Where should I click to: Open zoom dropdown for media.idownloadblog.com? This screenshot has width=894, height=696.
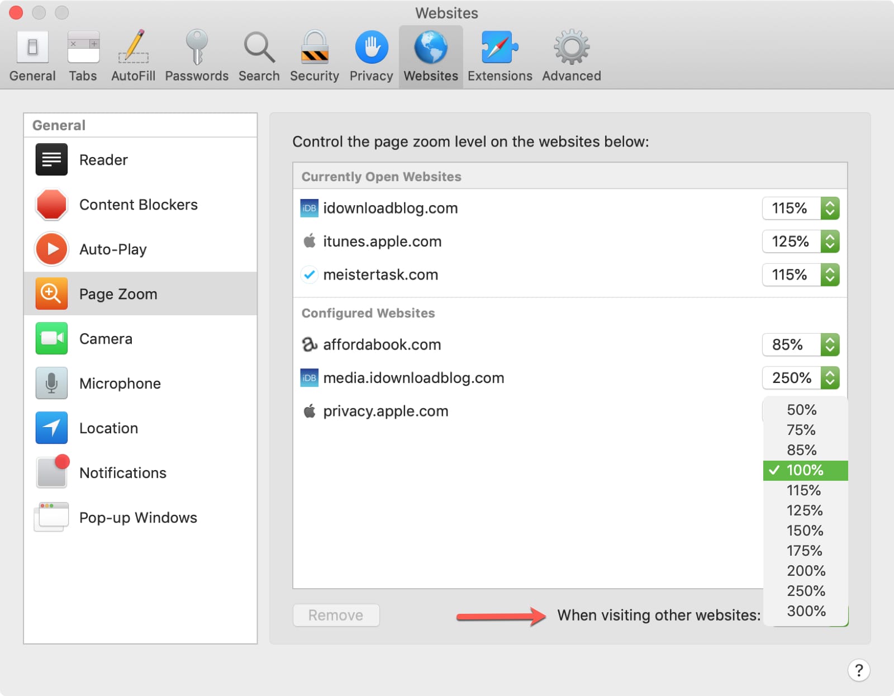[801, 378]
